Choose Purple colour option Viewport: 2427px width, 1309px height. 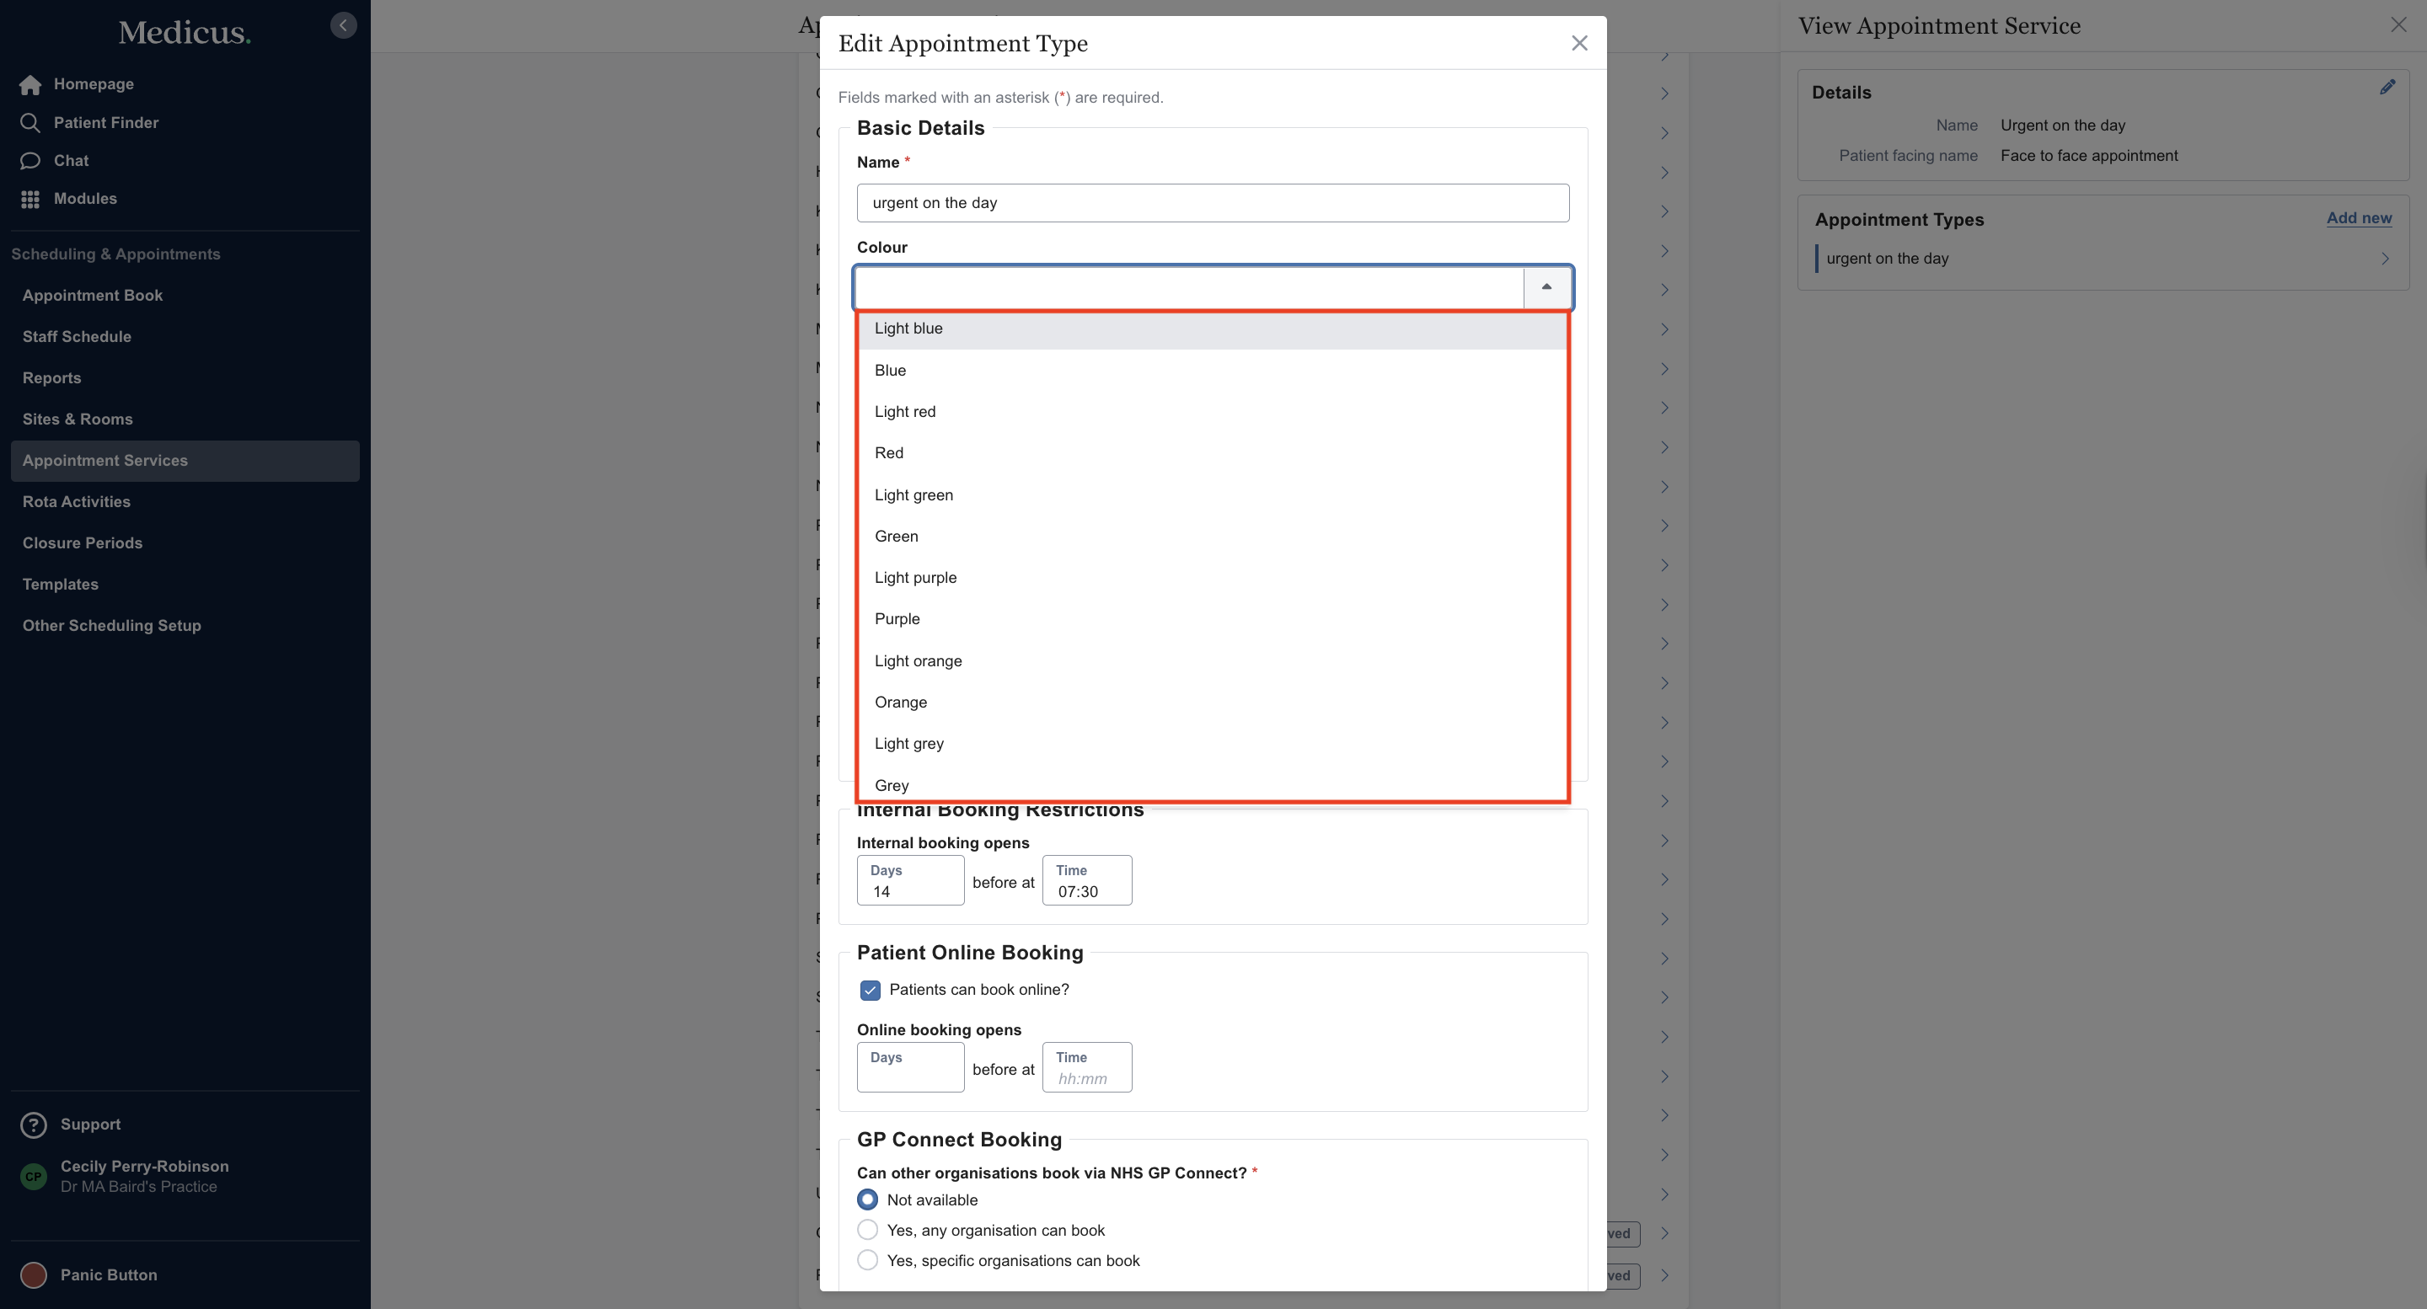click(x=1212, y=619)
